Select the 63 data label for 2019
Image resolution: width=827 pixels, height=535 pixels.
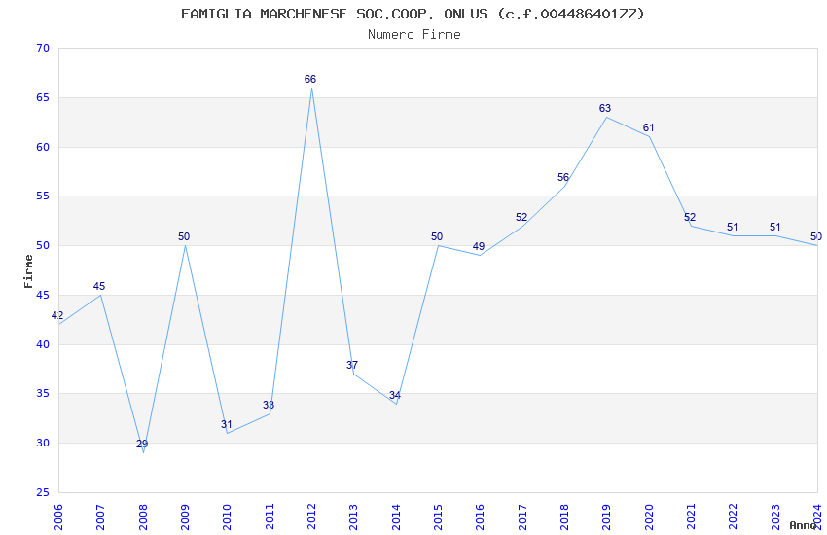(605, 108)
